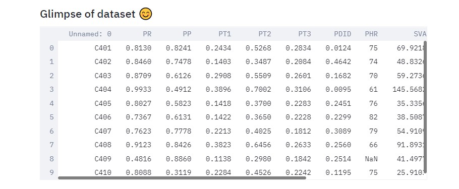Sort by the PT1 column header
The image size is (459, 189).
[224, 34]
